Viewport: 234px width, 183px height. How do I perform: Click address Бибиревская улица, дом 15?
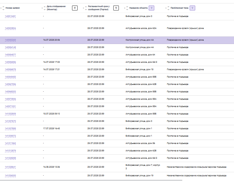click(x=139, y=70)
